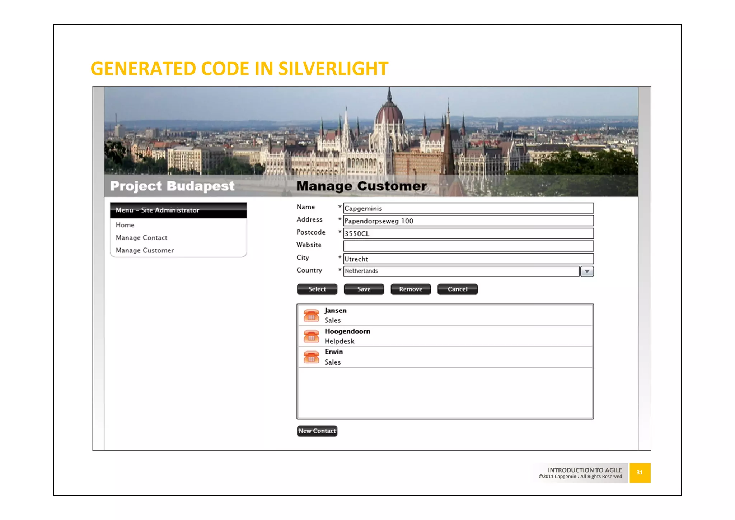Click the slide number 31 box
The image size is (735, 520).
[x=640, y=473]
